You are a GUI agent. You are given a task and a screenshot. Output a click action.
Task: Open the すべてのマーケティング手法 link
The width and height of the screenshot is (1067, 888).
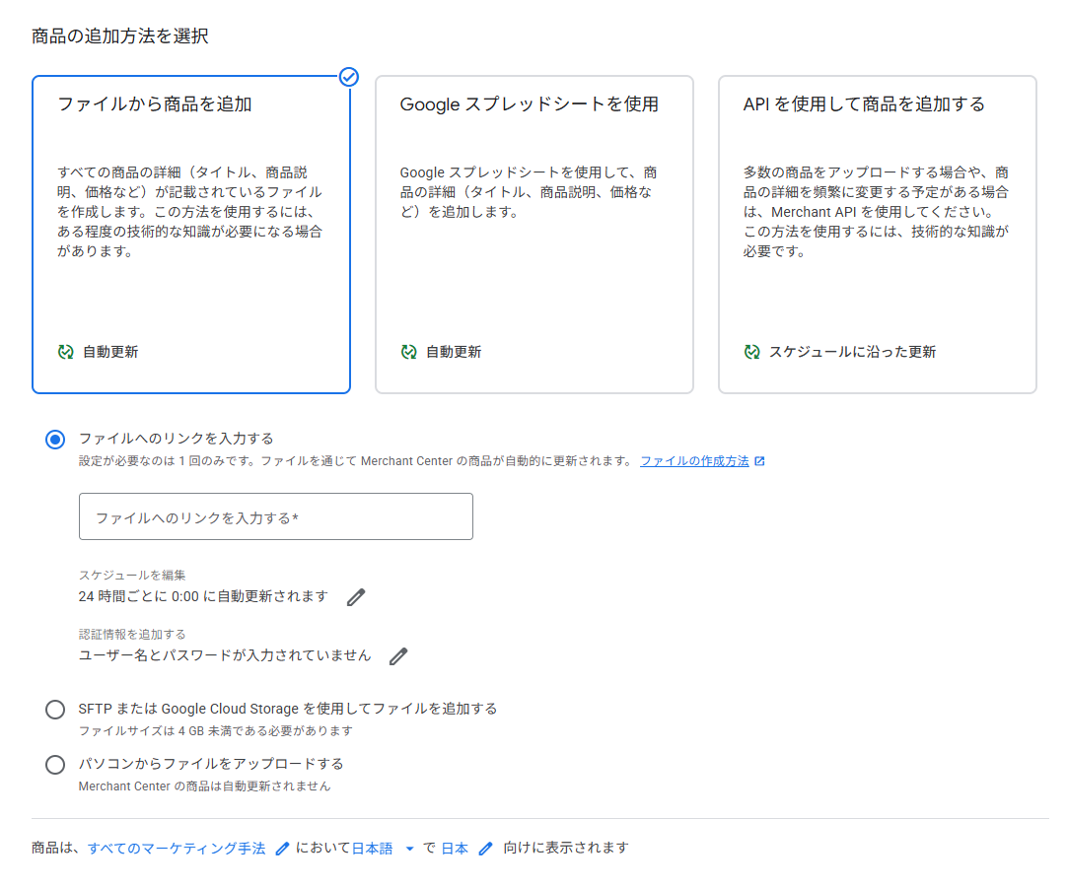coord(177,848)
